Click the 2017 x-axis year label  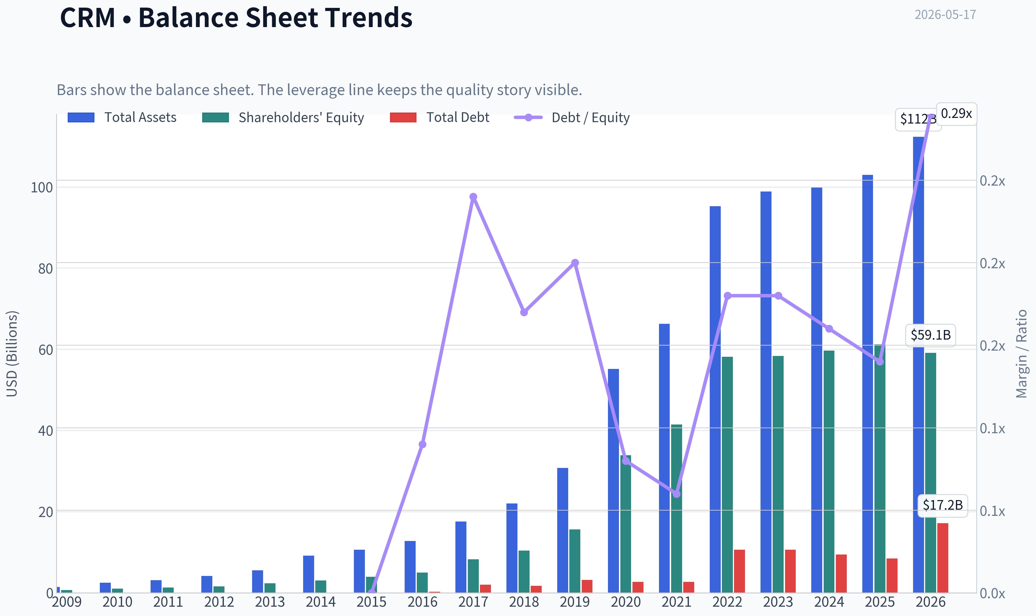click(x=473, y=602)
